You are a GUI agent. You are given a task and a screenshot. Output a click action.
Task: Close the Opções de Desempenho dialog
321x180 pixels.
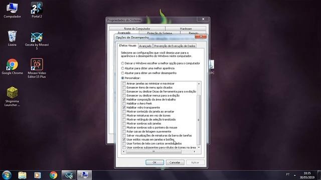[x=201, y=36]
